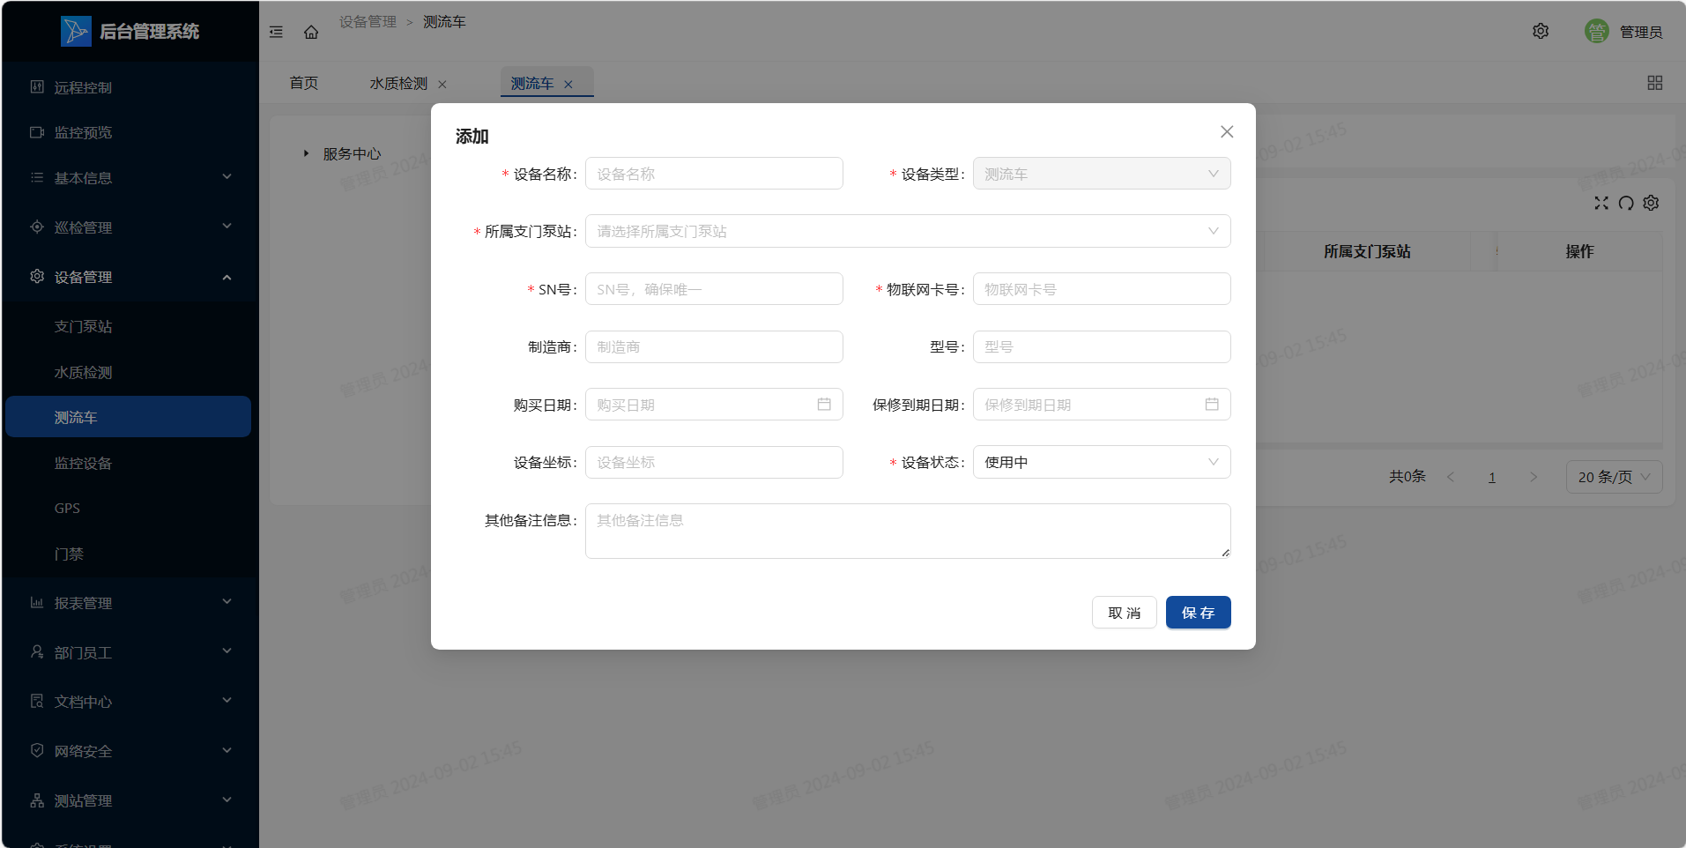Image resolution: width=1686 pixels, height=848 pixels.
Task: Close the 测流车 tab
Action: [568, 85]
